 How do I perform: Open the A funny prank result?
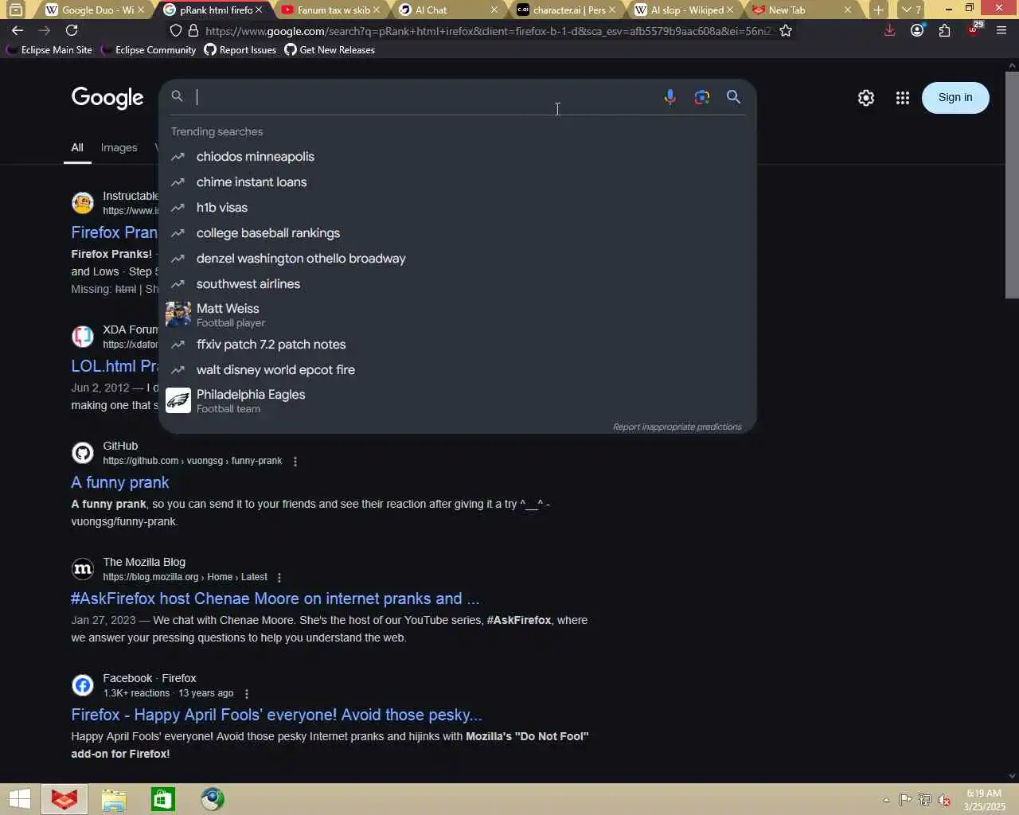coord(119,482)
